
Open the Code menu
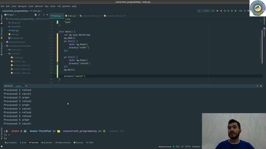pos(31,6)
